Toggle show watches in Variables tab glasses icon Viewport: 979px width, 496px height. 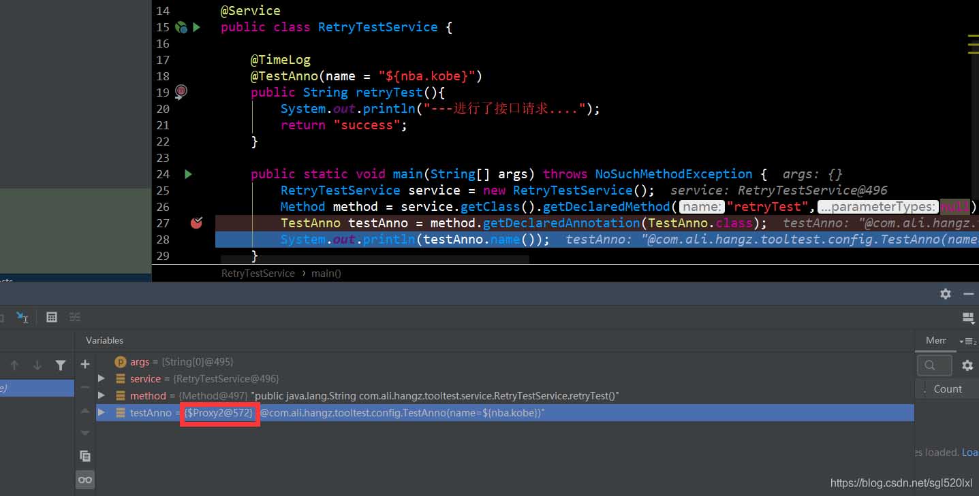click(85, 480)
